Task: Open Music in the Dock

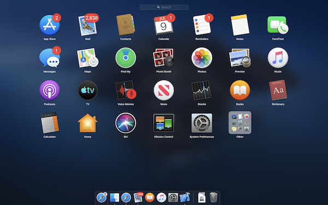Action: pyautogui.click(x=161, y=197)
